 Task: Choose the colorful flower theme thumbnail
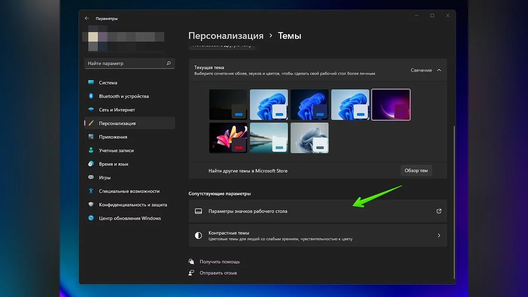(228, 138)
